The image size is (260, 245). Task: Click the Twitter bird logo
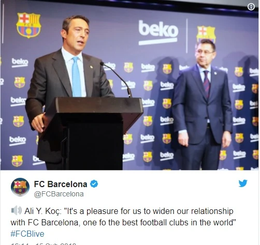[243, 183]
